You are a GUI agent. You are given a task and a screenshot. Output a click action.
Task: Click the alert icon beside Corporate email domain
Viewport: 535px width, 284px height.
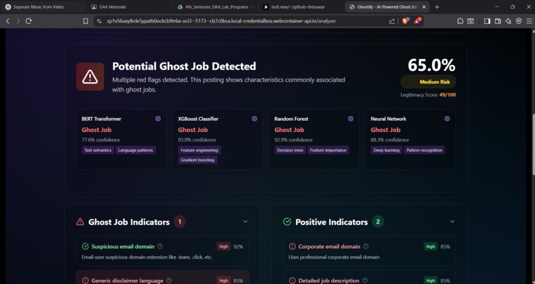292,246
